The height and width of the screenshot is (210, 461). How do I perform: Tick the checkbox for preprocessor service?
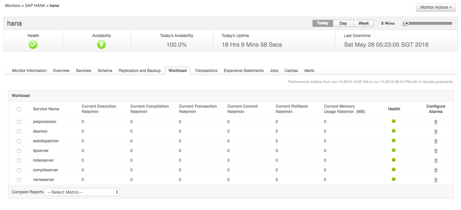coord(19,122)
